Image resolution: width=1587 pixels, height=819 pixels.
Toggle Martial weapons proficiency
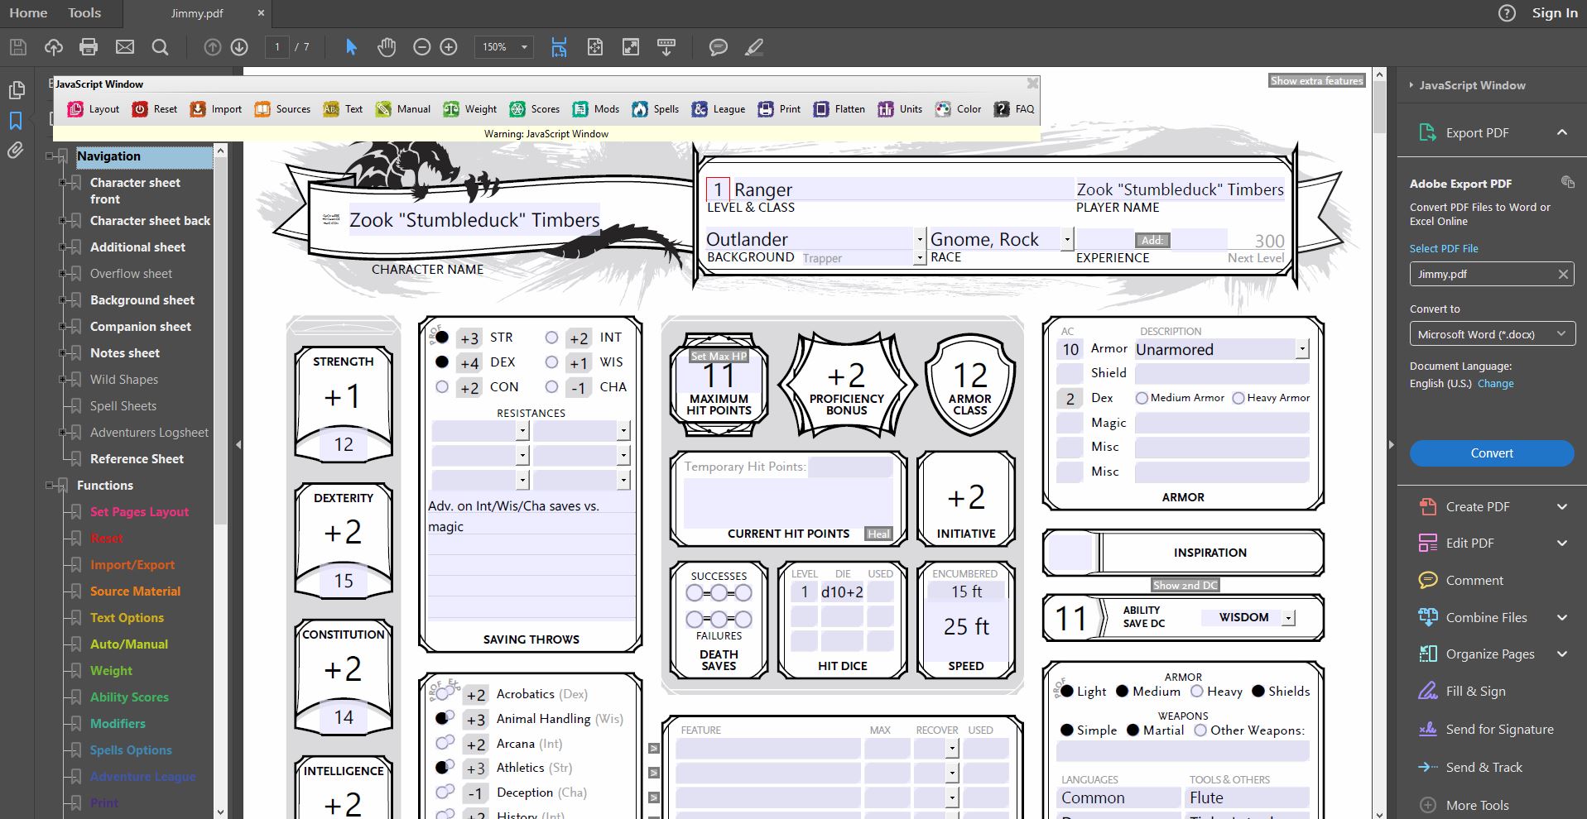[1131, 730]
